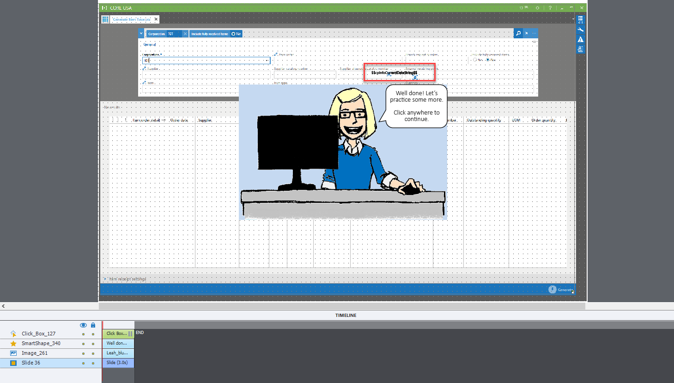Open the app grid icon beside the tab
This screenshot has height=383, width=674.
(105, 19)
